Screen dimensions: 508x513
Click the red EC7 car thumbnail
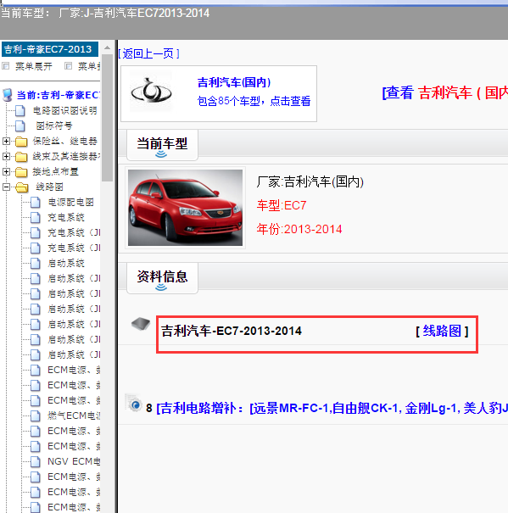tap(185, 208)
